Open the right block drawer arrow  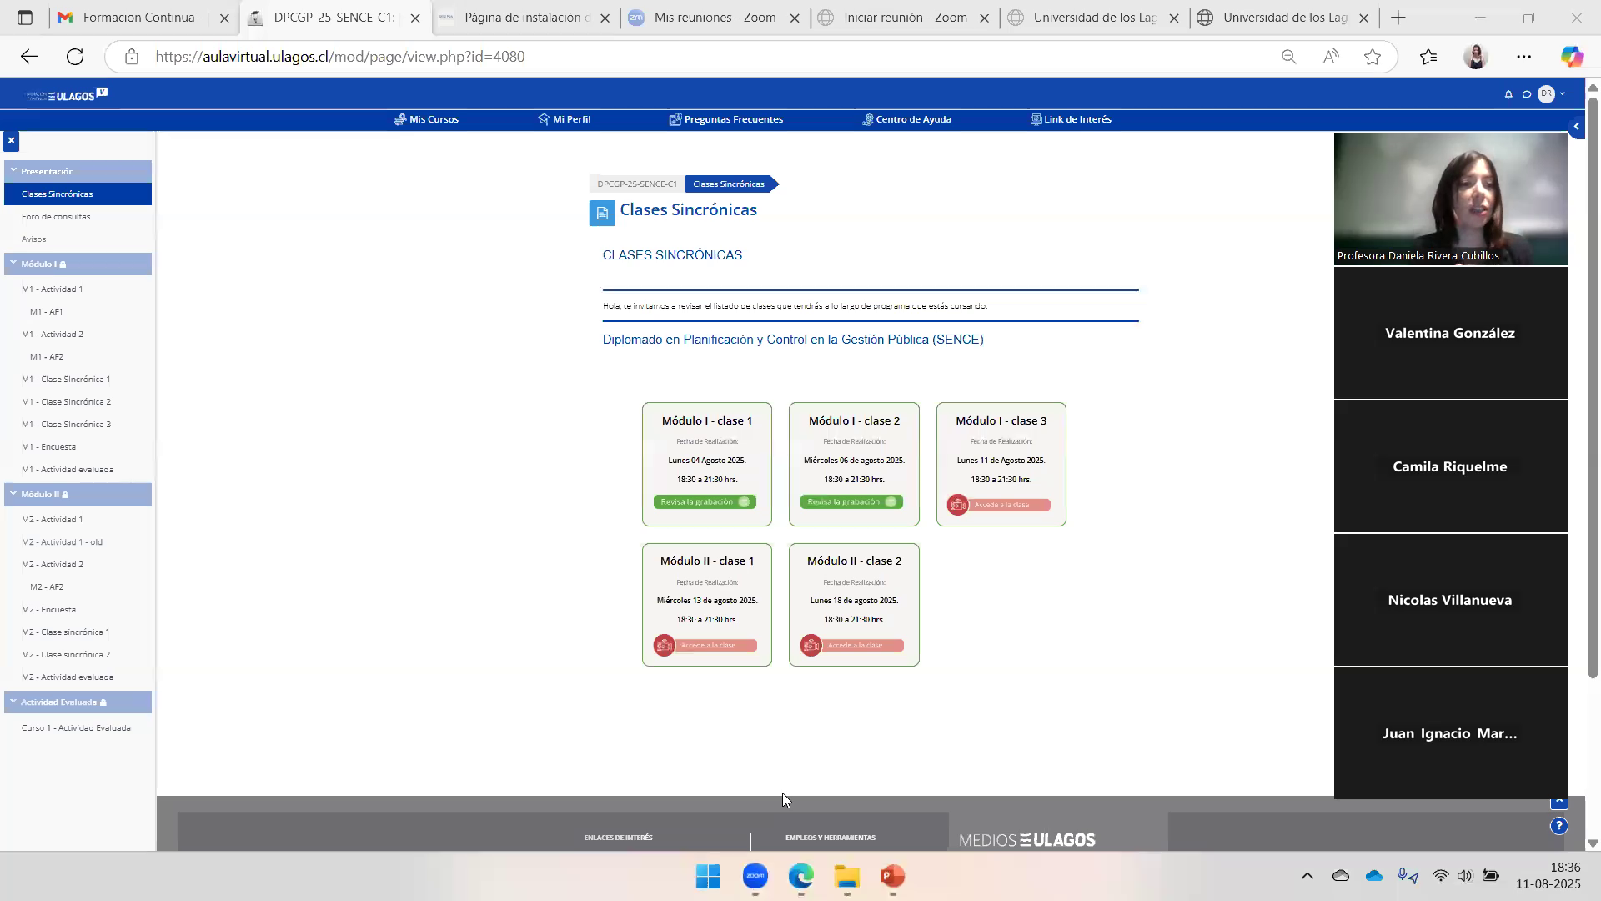[x=1576, y=127]
